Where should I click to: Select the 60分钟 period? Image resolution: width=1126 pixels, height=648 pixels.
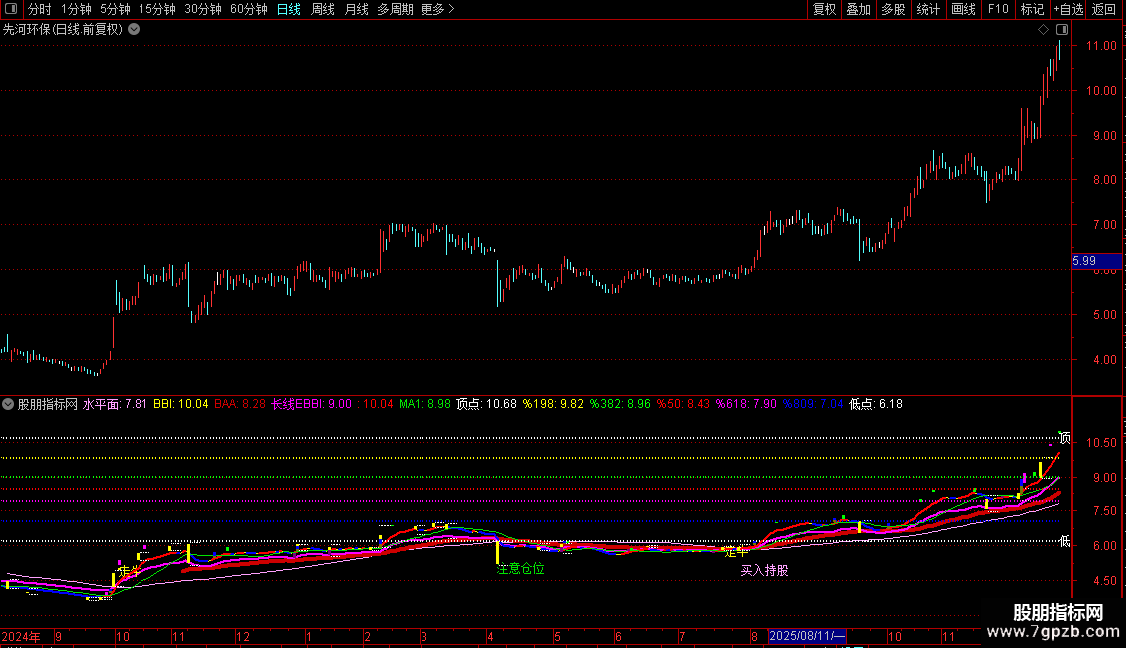pyautogui.click(x=248, y=9)
